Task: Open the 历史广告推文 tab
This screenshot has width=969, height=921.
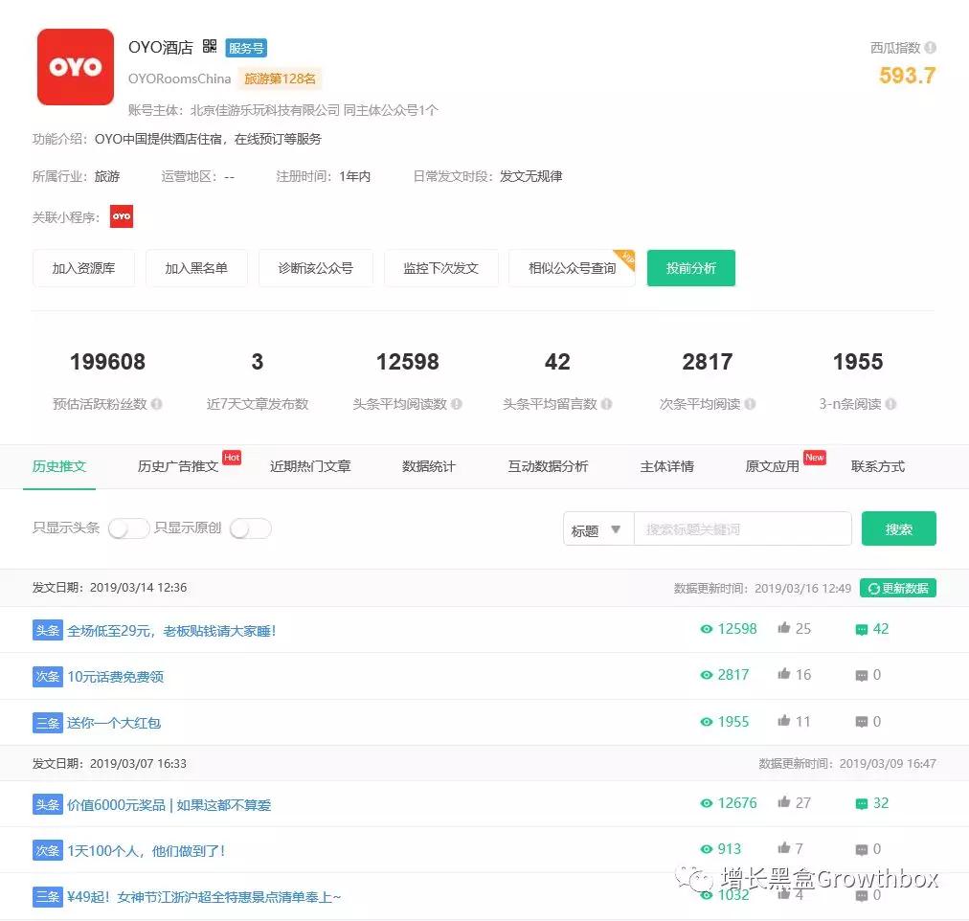Action: [178, 466]
